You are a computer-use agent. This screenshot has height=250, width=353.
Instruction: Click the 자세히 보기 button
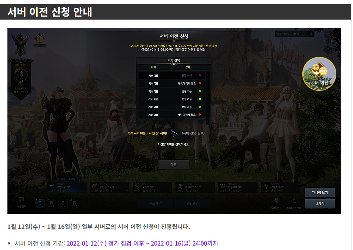[x=320, y=192]
